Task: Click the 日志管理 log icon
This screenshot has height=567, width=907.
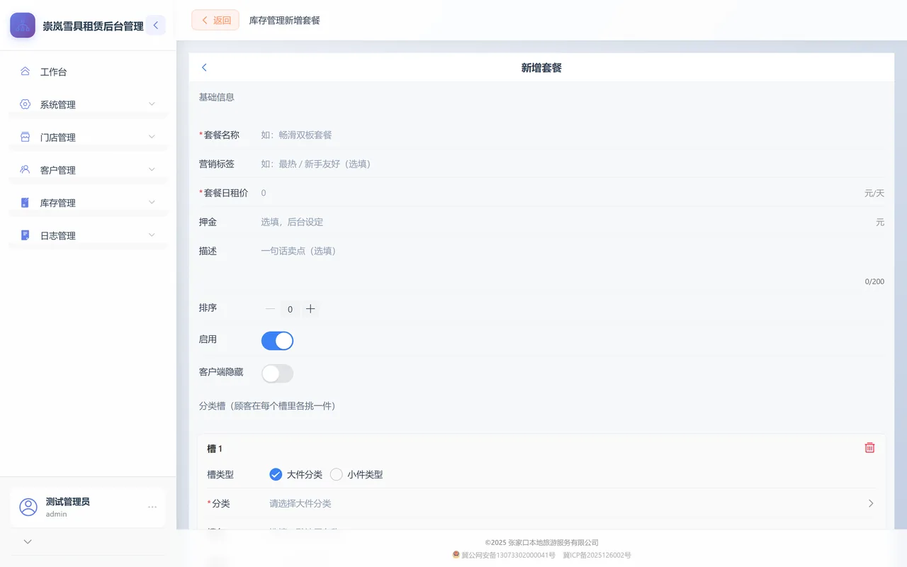Action: coord(25,235)
